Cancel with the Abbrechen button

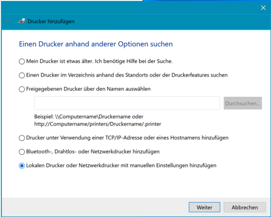click(244, 208)
